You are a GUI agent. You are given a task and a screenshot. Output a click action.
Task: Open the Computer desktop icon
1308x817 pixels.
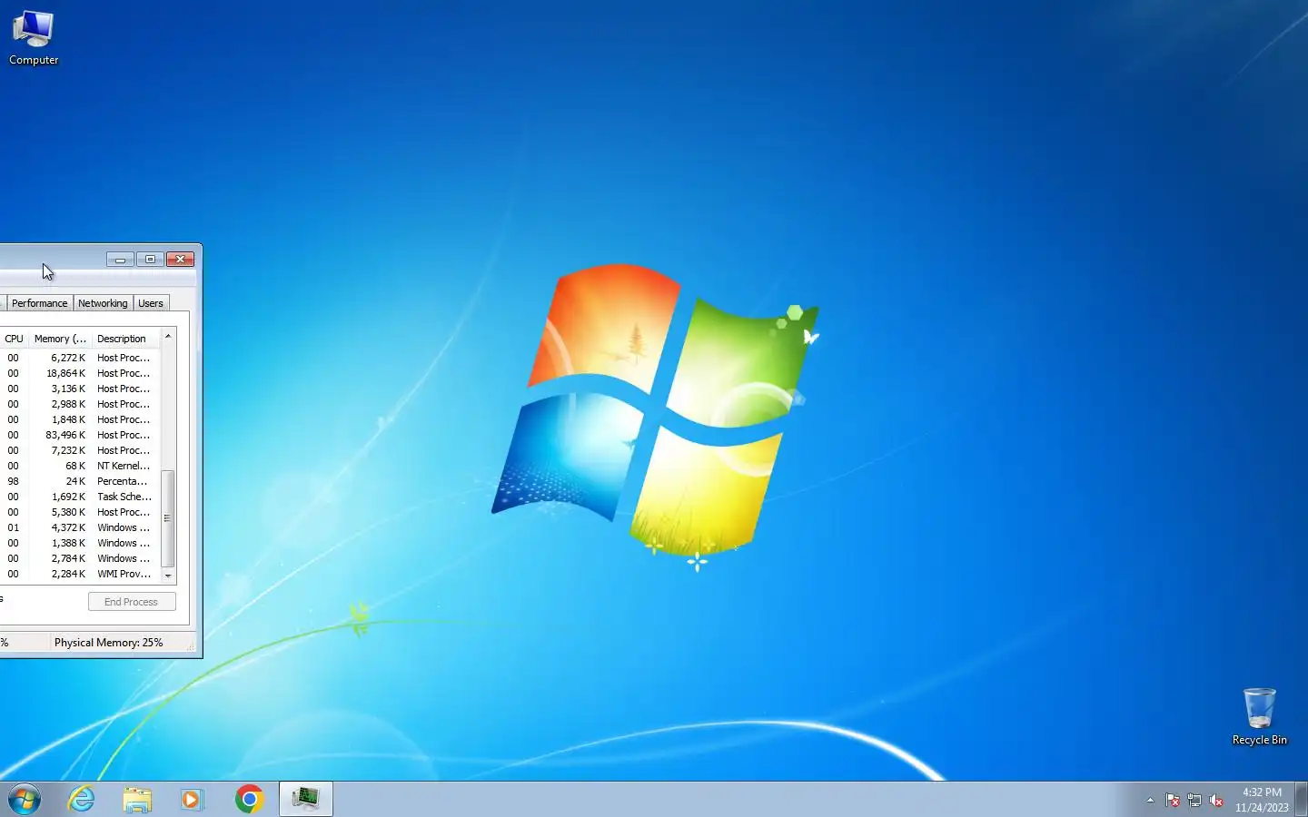tap(34, 37)
